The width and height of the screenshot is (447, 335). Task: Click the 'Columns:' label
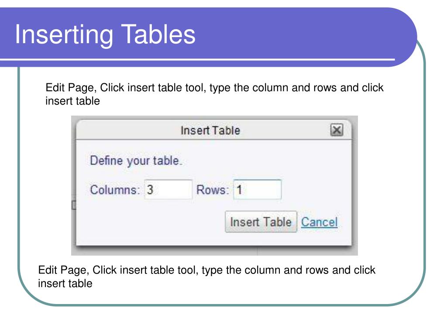(115, 190)
